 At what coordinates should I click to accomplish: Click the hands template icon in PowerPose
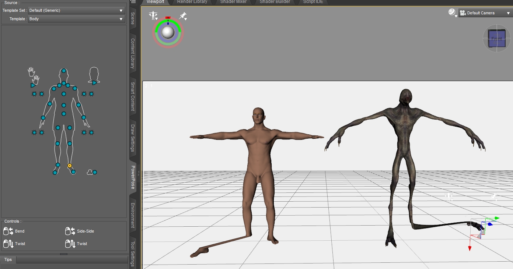point(34,75)
